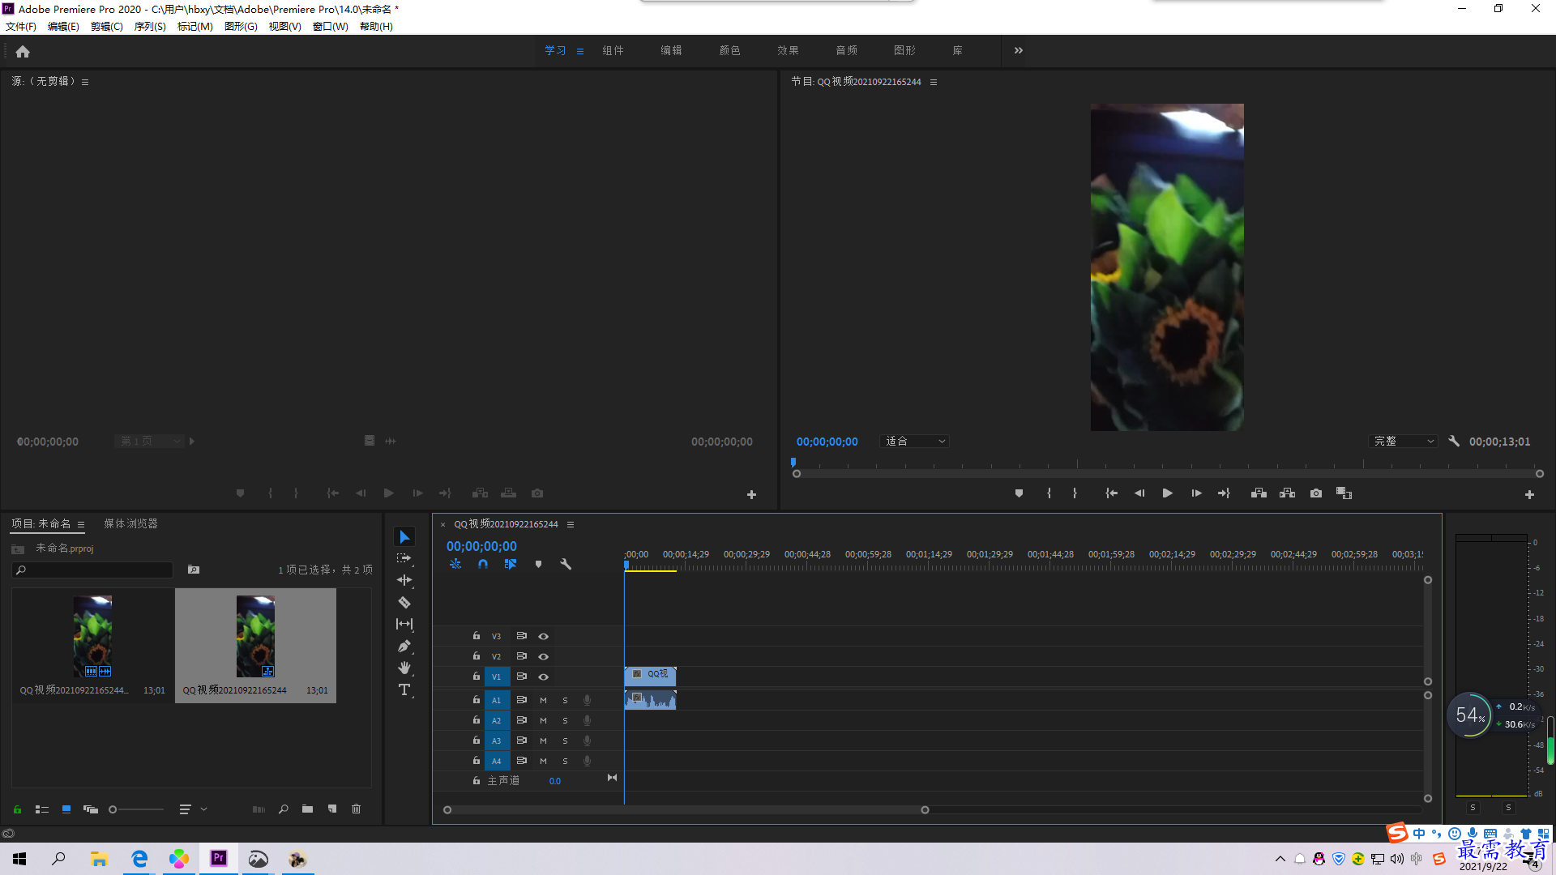Viewport: 1556px width, 875px height.
Task: Toggle track lock on V1
Action: [477, 676]
